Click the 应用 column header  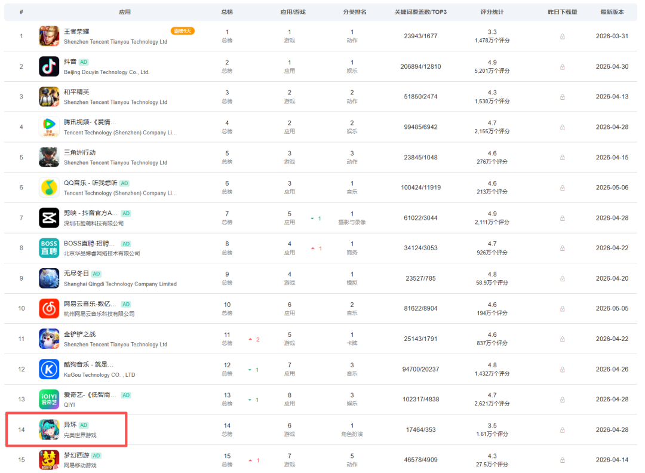click(x=125, y=12)
